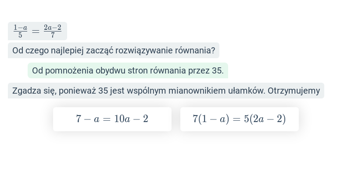Click the '7(1 − a)' part of the second option
The image size is (351, 175).
(x=211, y=119)
